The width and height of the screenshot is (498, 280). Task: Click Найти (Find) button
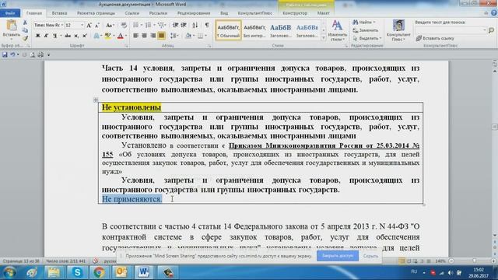[363, 23]
